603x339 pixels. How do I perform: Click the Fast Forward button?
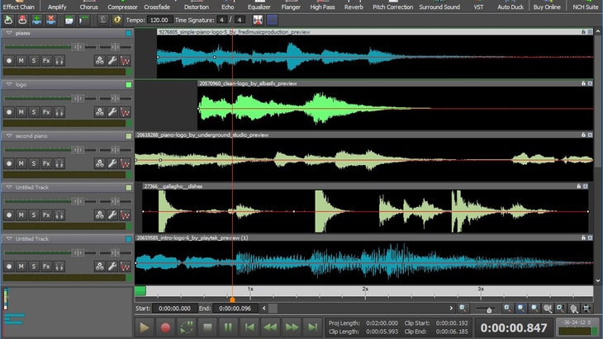pyautogui.click(x=291, y=327)
